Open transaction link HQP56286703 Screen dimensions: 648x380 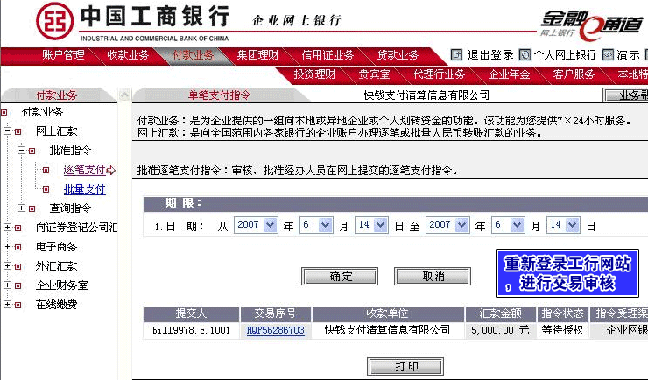276,330
